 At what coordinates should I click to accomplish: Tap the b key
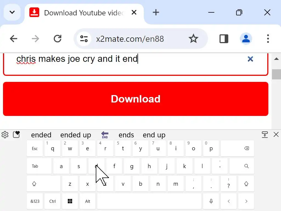point(140,184)
